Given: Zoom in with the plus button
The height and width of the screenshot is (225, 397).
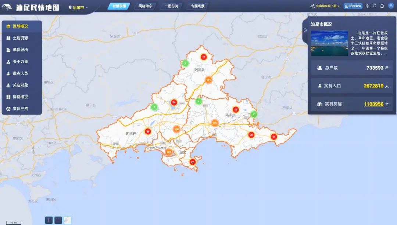Looking at the screenshot, I should pos(49,220).
